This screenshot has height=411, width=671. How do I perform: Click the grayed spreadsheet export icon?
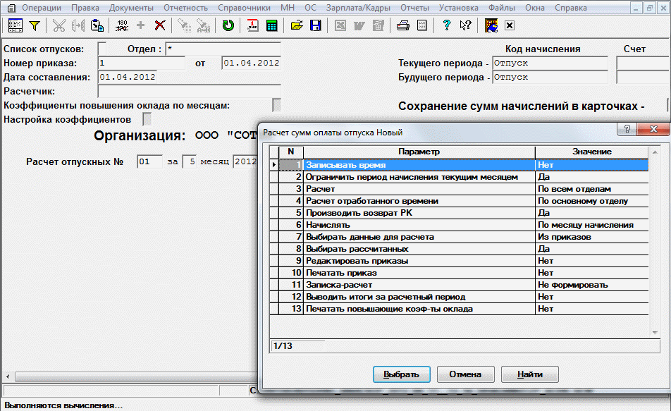pyautogui.click(x=340, y=25)
